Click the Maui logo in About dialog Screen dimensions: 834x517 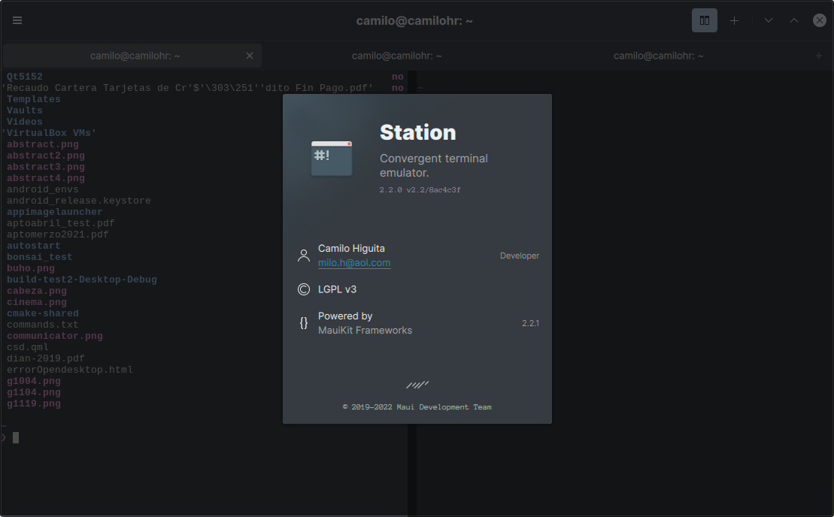[x=417, y=385]
